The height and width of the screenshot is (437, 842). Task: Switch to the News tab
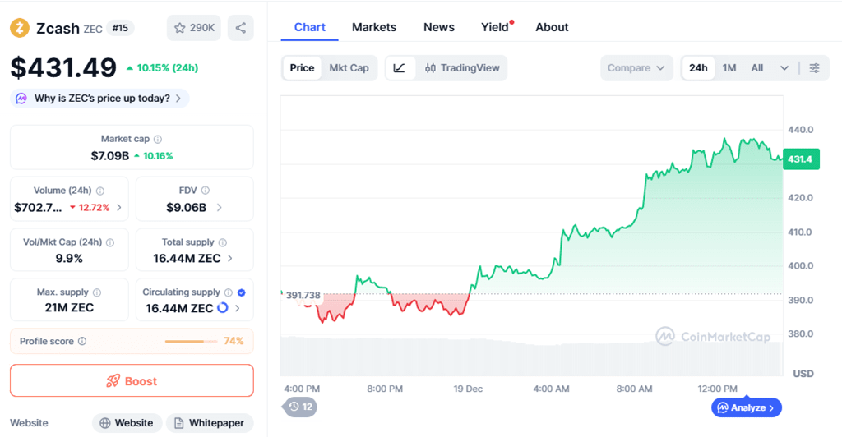pos(439,27)
